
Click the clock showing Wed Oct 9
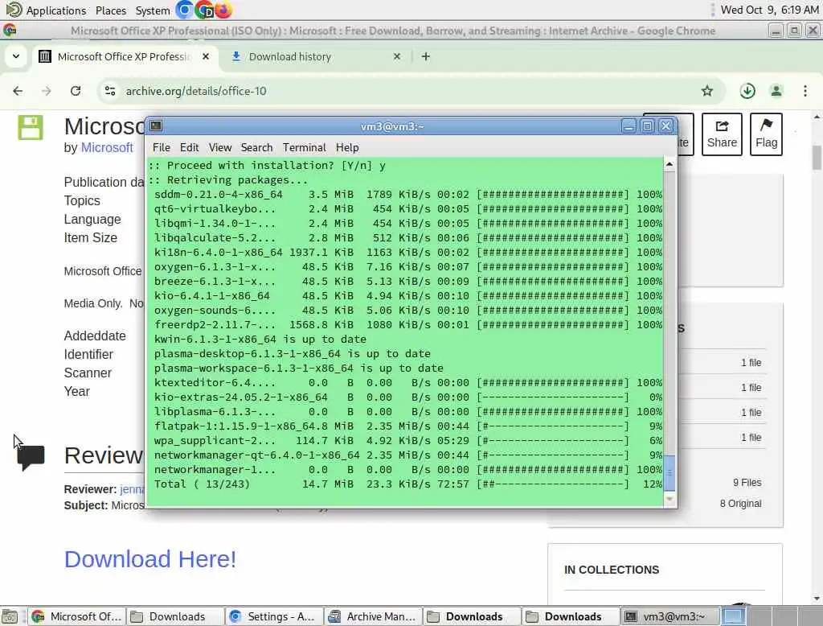[769, 10]
